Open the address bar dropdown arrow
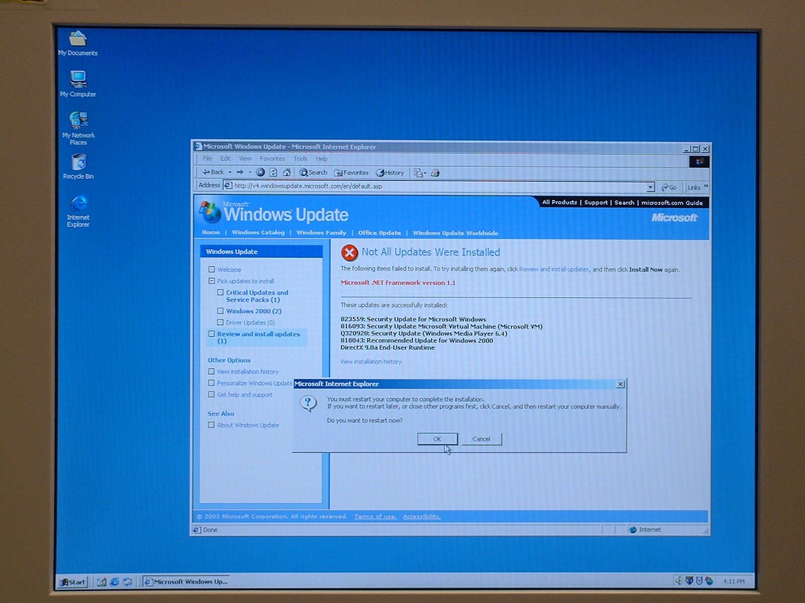Screen dimensions: 805x603 pyautogui.click(x=650, y=187)
